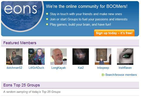Click the dutchman52 username link
Viewport: 141px width, 102px height.
tap(14, 68)
